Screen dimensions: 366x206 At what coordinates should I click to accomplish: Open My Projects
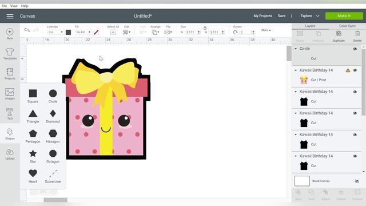coord(263,16)
